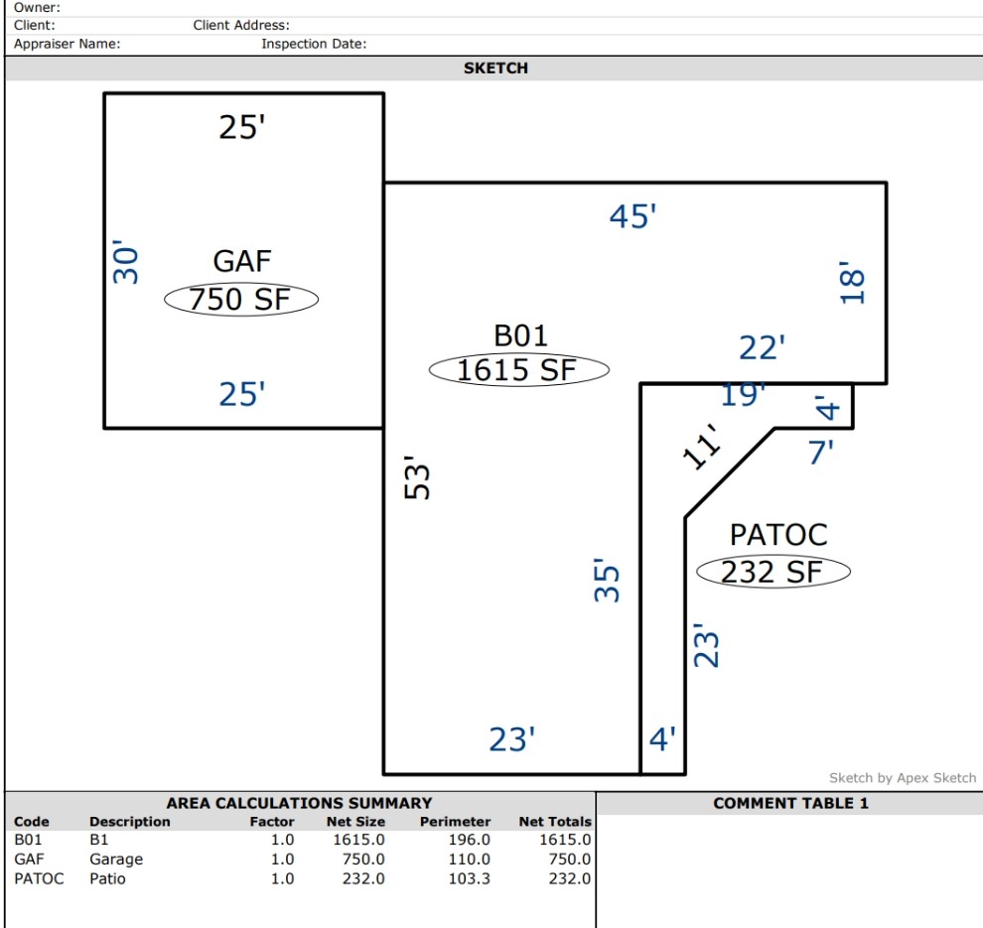Image resolution: width=983 pixels, height=928 pixels.
Task: Click the 53' wall dimension
Action: coord(417,477)
